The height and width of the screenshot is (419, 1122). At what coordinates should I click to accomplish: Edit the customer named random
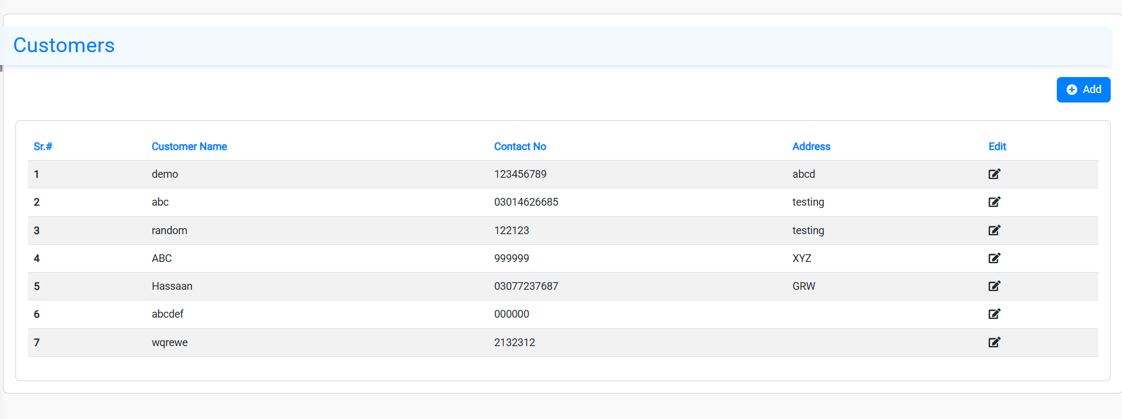[994, 231]
